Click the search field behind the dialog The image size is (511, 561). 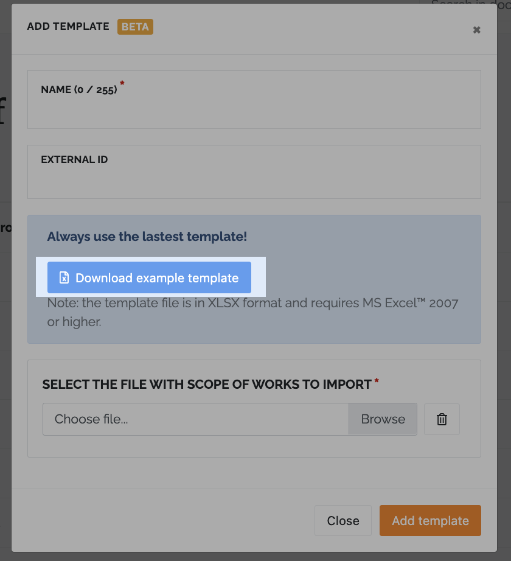coord(470,5)
